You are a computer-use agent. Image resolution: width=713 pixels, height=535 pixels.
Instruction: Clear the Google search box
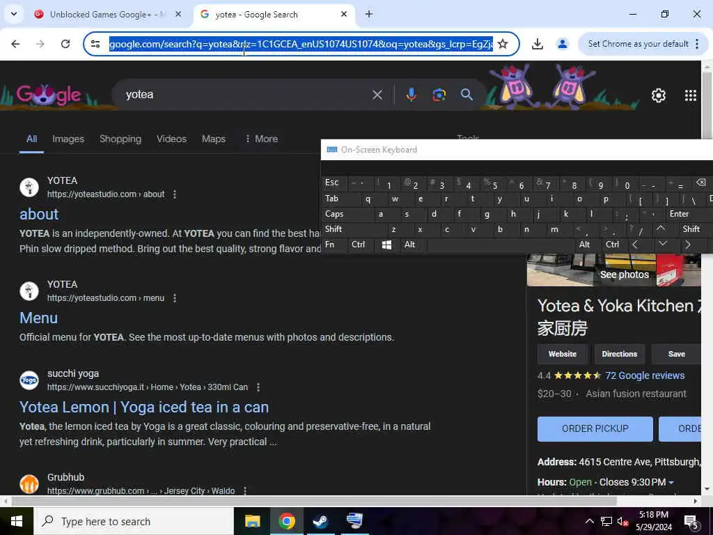coord(377,95)
